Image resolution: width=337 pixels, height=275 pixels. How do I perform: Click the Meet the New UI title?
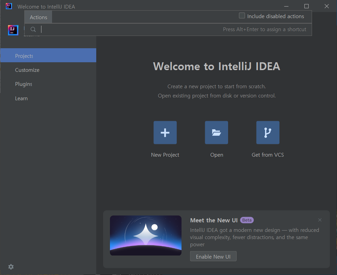click(x=214, y=220)
